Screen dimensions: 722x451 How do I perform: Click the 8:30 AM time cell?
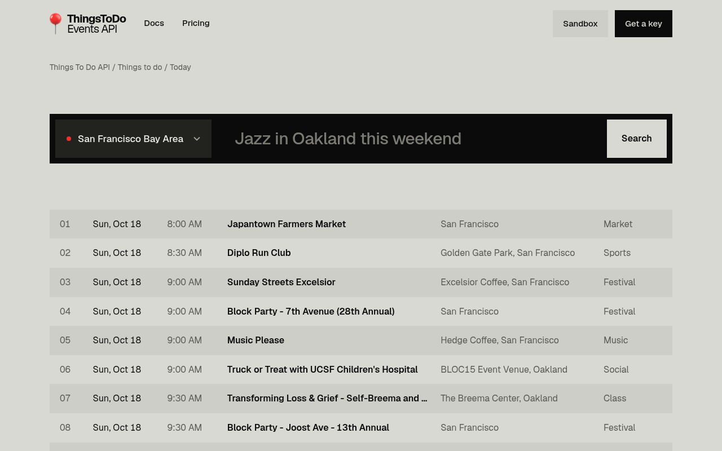point(184,253)
